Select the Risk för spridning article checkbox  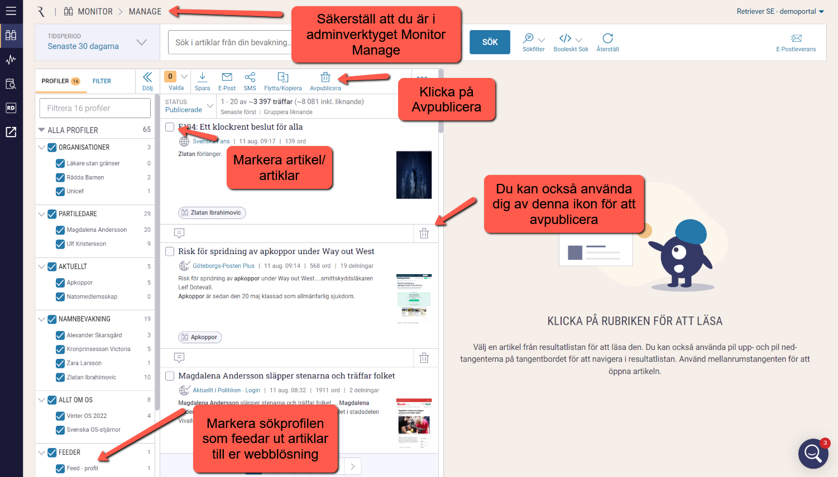170,251
